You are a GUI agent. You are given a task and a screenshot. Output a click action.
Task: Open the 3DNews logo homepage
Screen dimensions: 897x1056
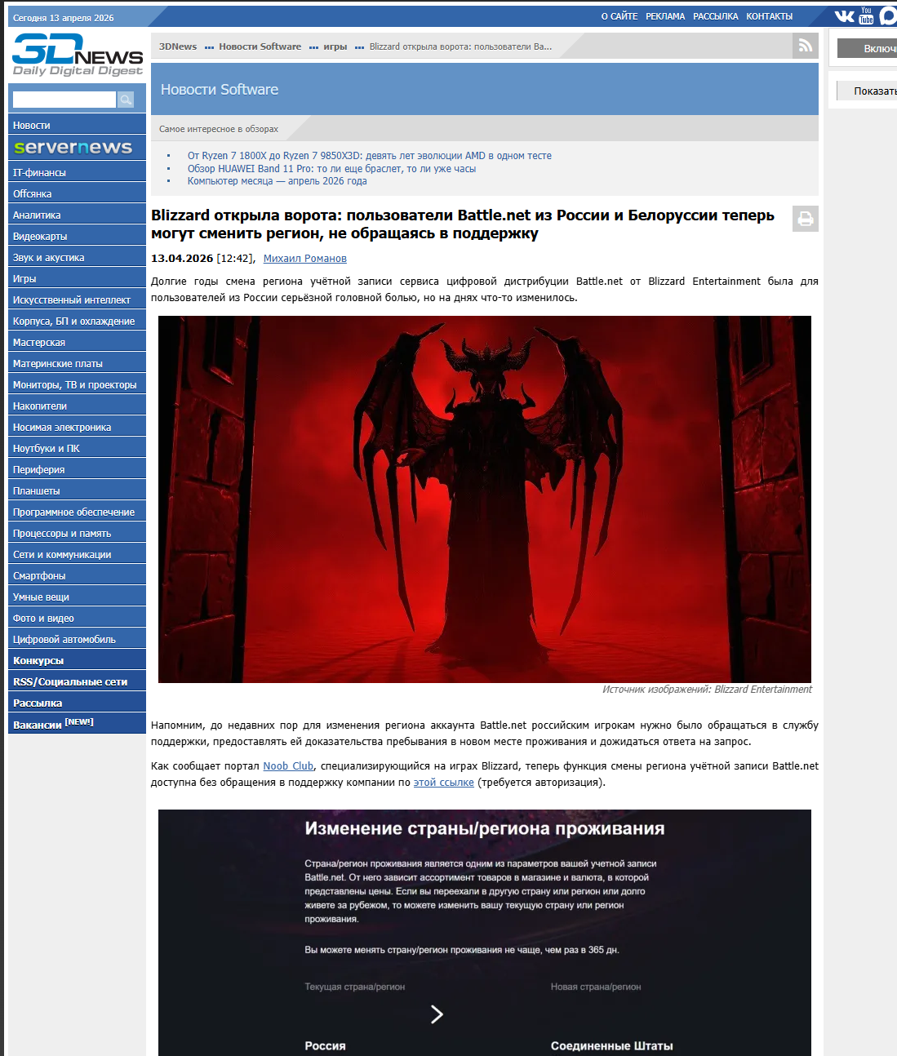click(x=78, y=55)
